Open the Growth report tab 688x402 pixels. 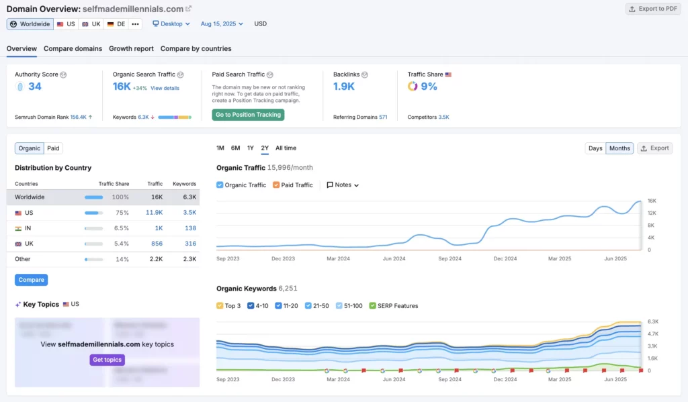[x=131, y=48]
